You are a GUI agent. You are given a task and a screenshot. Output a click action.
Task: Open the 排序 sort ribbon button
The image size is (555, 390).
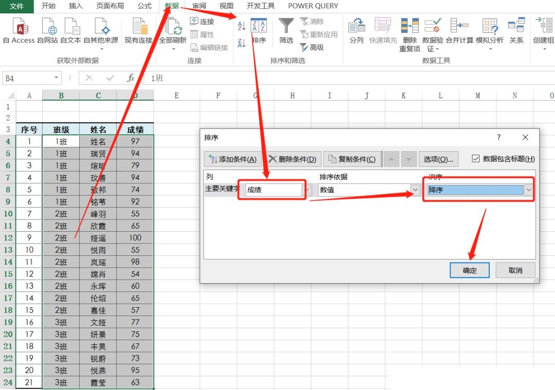pyautogui.click(x=258, y=31)
